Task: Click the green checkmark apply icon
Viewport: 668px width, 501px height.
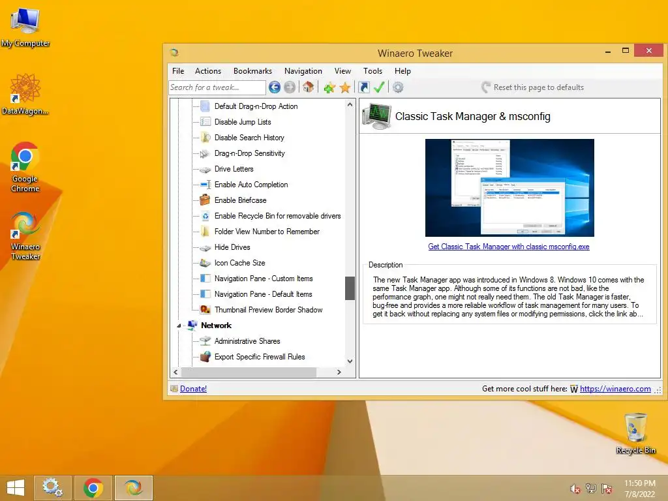Action: point(379,87)
